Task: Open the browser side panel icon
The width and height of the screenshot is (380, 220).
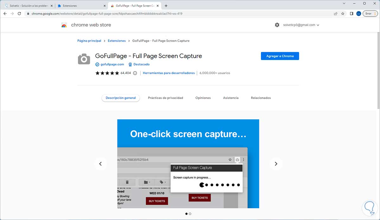Action: pos(351,14)
